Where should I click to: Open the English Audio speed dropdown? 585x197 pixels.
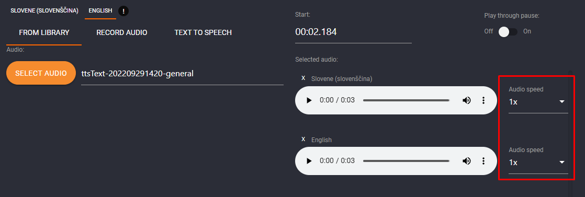tap(538, 163)
